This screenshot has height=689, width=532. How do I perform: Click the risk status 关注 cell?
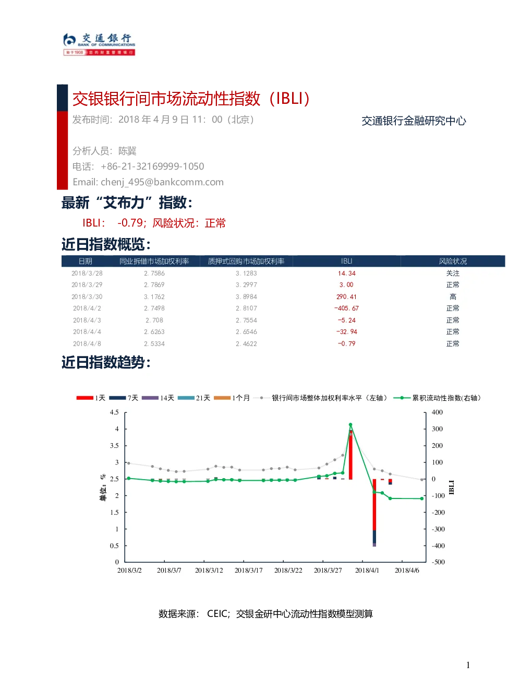(453, 273)
